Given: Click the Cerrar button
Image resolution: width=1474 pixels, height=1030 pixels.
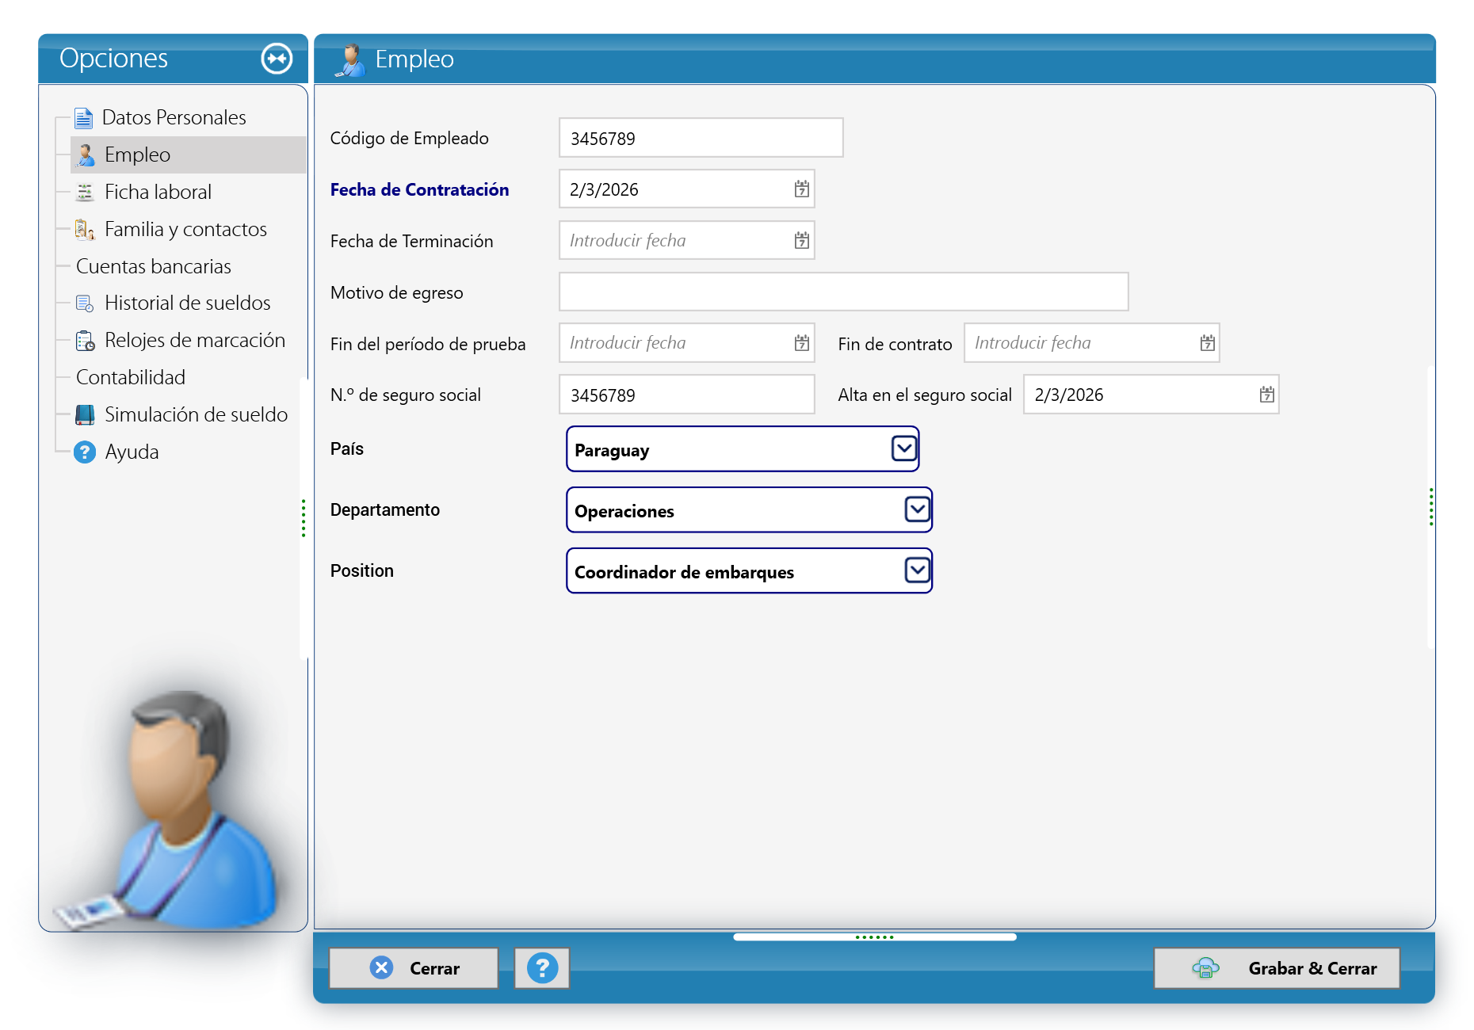Looking at the screenshot, I should point(414,968).
